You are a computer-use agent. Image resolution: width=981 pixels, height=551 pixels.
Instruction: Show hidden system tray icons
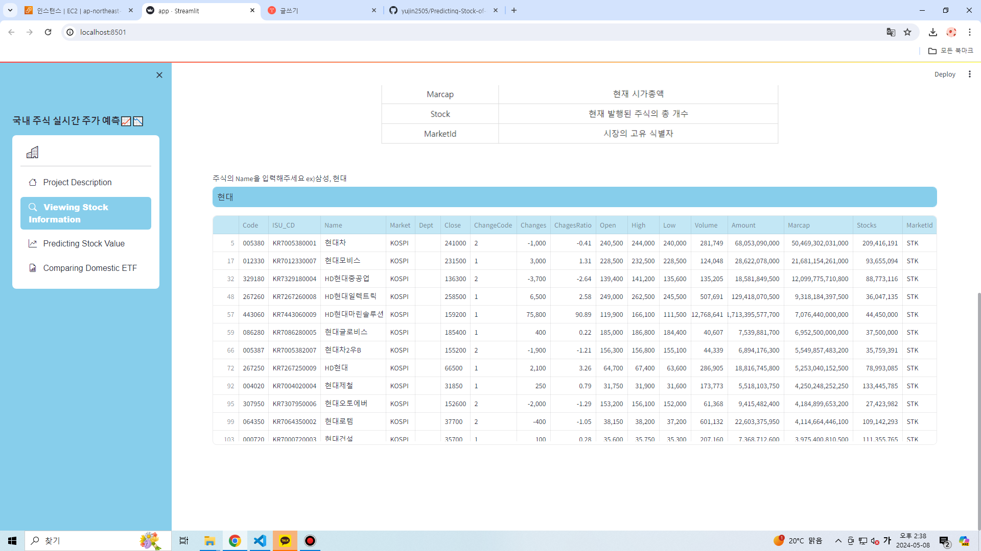tap(838, 541)
